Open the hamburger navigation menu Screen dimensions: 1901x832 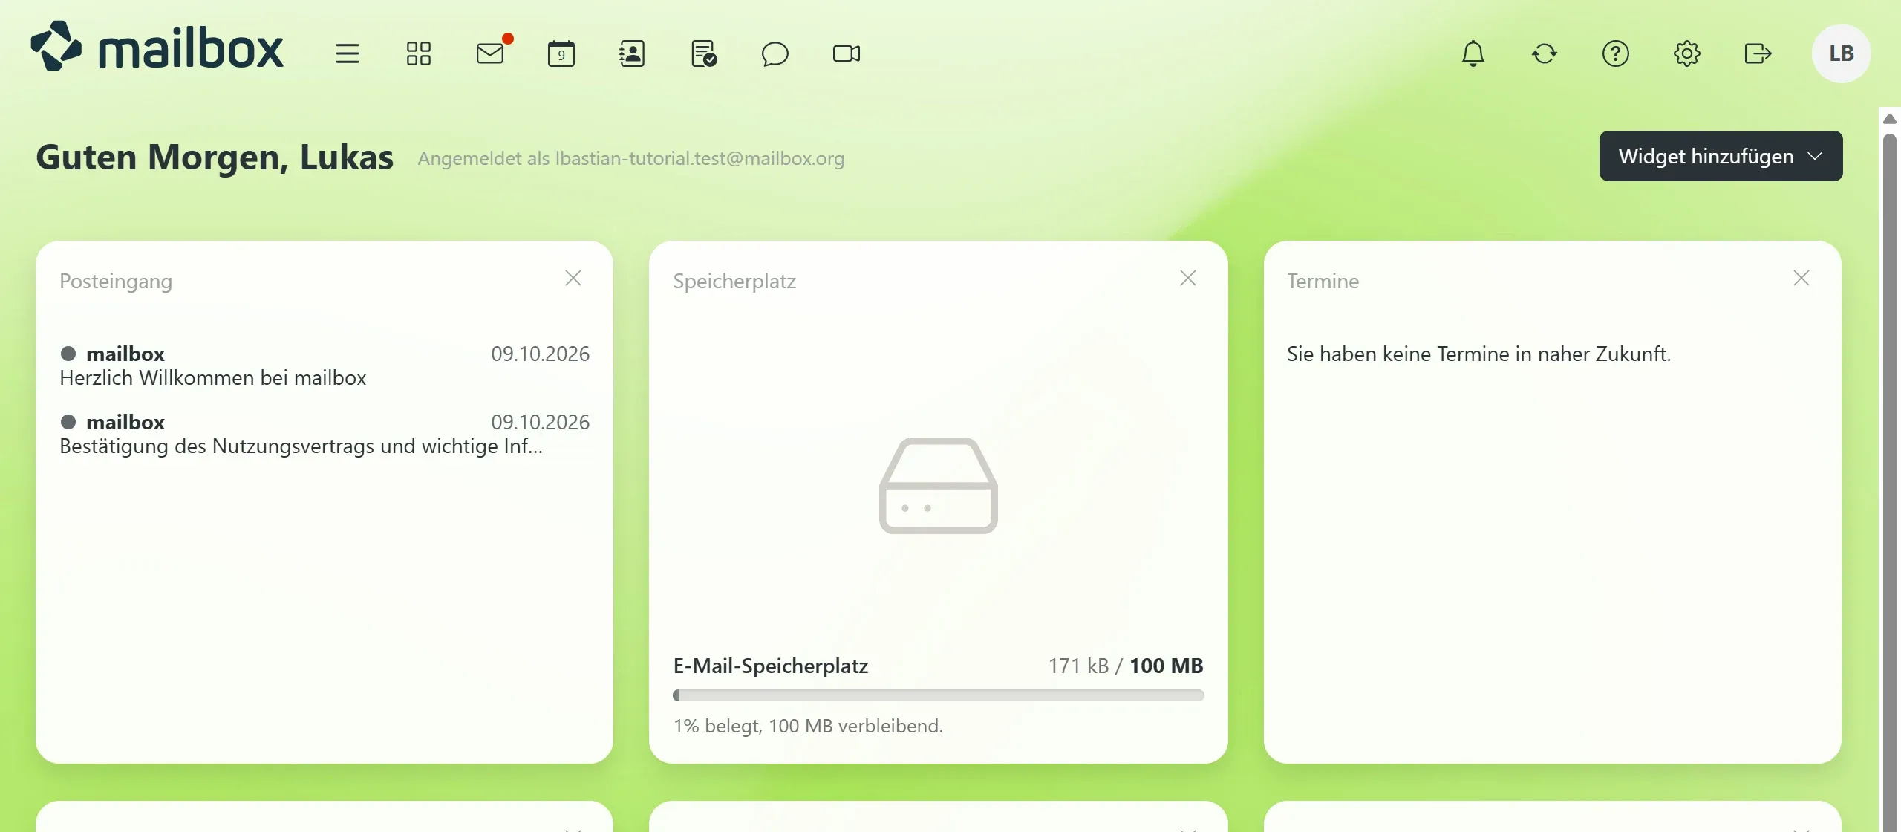[347, 53]
